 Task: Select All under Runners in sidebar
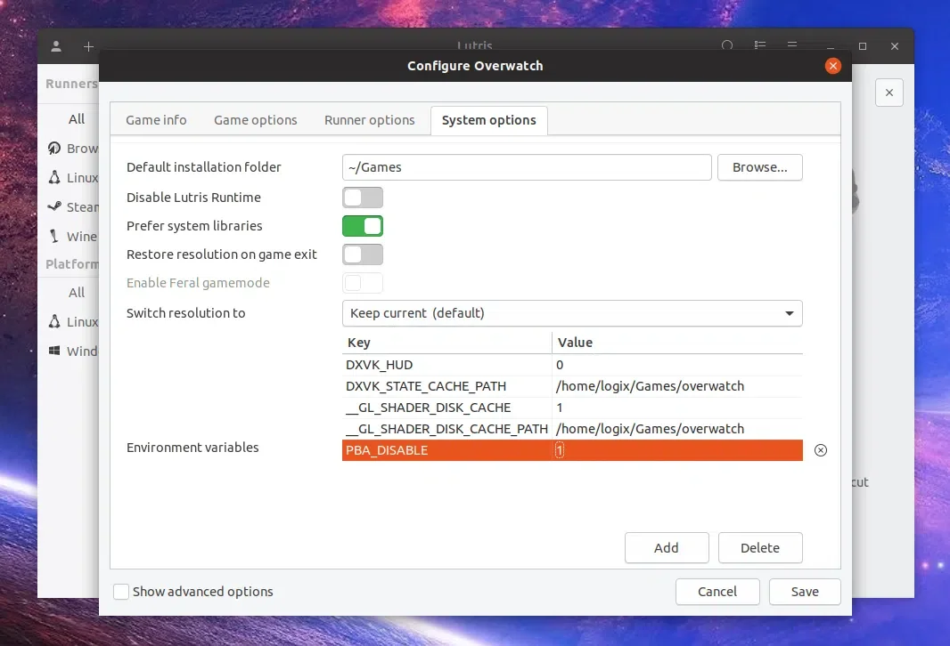[77, 119]
